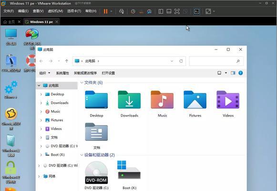
Task: Select the partition assistant desktop icon
Action: (32, 39)
